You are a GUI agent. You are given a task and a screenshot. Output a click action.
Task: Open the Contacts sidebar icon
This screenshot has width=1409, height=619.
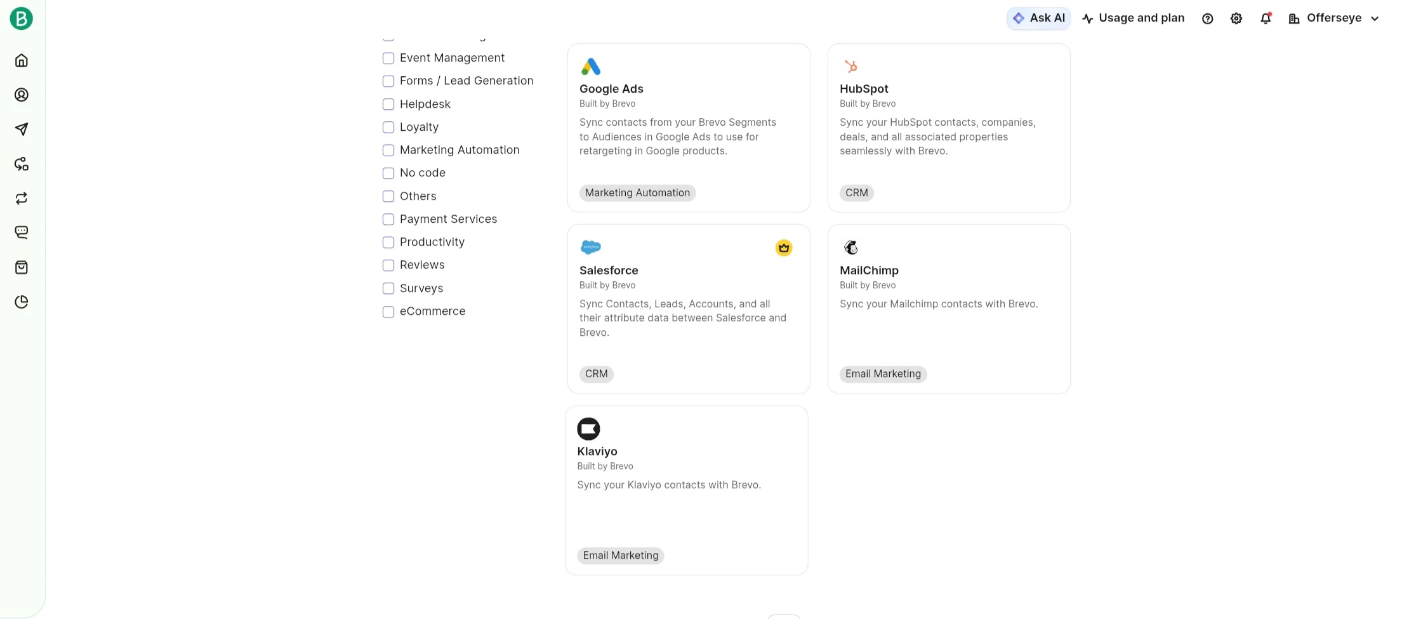[x=22, y=95]
